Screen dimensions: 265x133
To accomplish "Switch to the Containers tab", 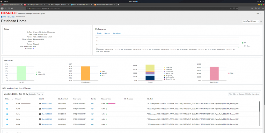I will pos(117,33).
